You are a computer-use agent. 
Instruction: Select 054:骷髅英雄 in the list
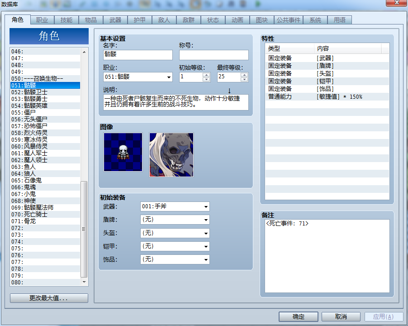click(45, 105)
